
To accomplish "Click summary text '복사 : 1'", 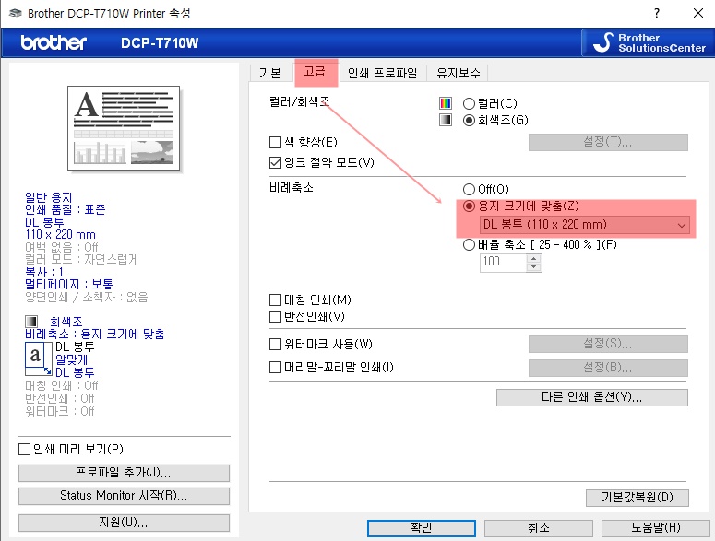I will [x=43, y=272].
